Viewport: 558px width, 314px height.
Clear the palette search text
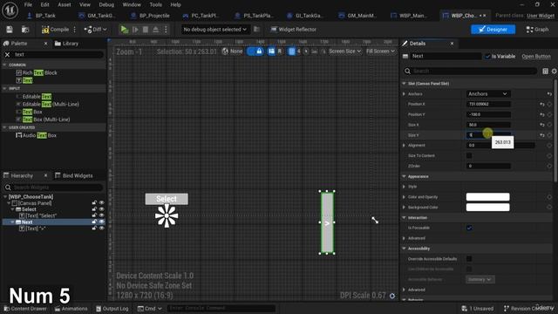[x=8, y=54]
